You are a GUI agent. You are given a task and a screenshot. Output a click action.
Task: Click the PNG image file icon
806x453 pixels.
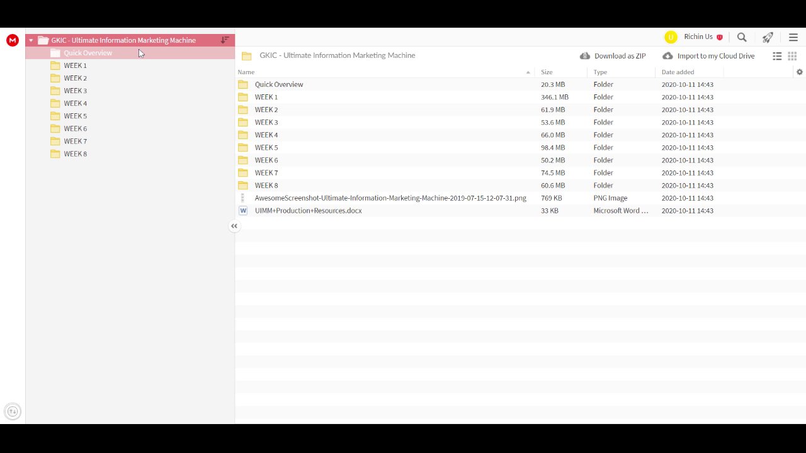pyautogui.click(x=243, y=198)
